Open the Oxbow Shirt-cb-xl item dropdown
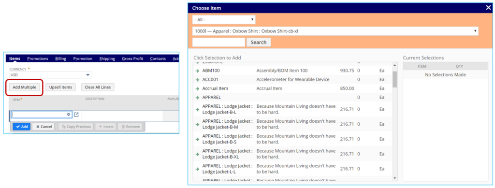Viewport: 495px width, 188px height. click(335, 31)
